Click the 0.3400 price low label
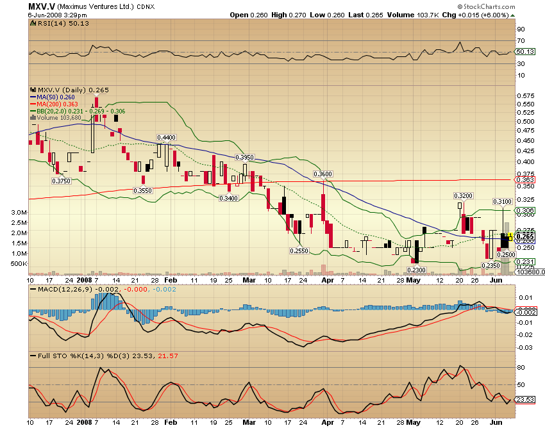The image size is (545, 428). tap(229, 199)
